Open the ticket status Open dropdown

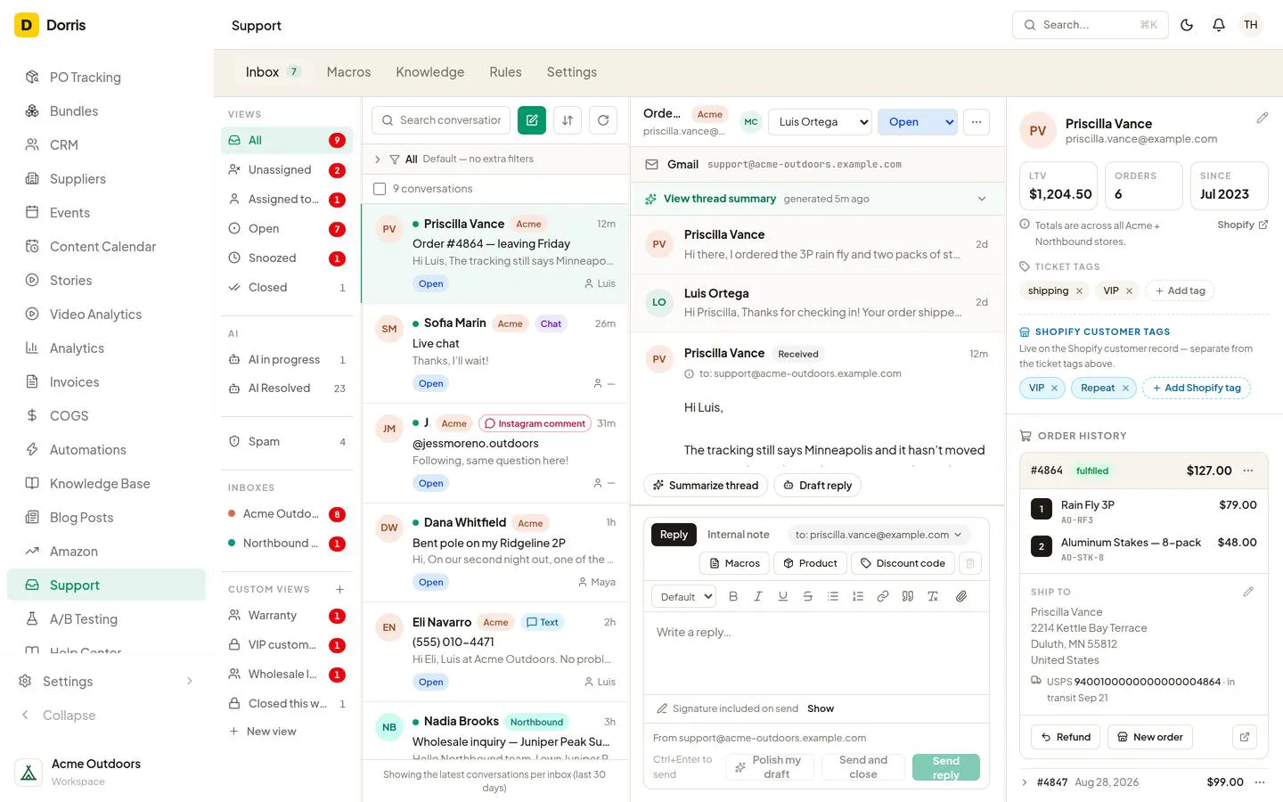pyautogui.click(x=918, y=122)
